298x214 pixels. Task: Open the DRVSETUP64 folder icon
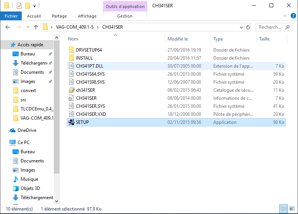click(x=71, y=50)
